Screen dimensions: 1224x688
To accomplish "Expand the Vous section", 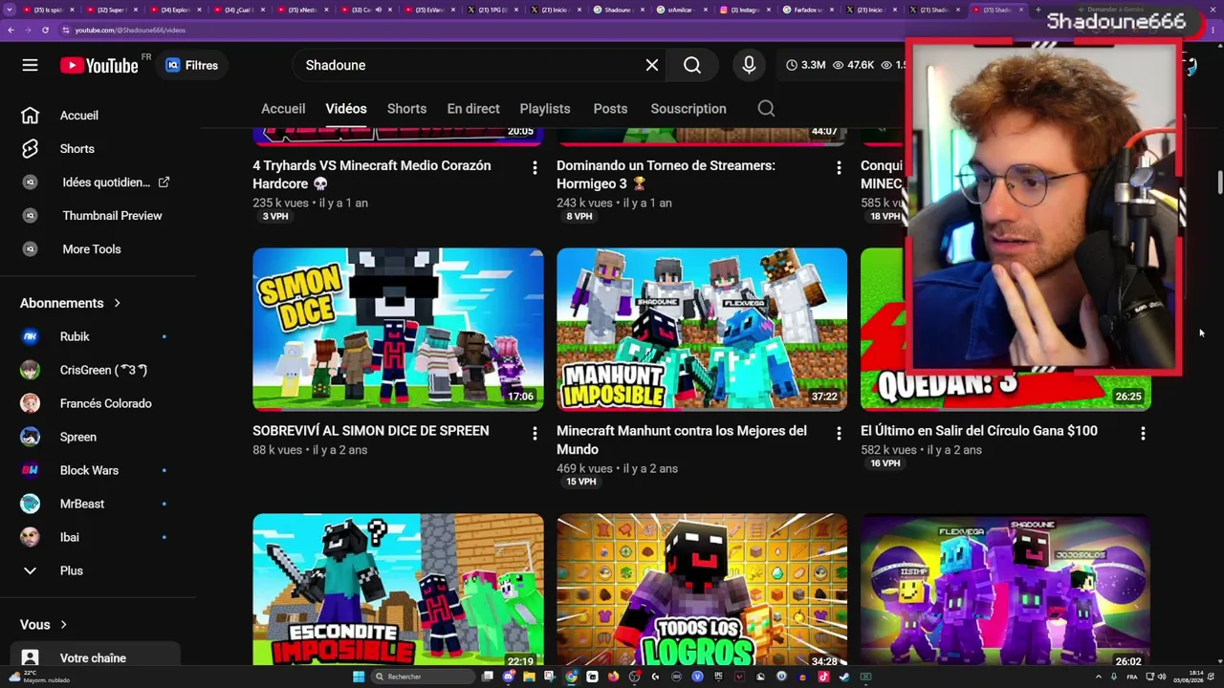I will point(44,625).
